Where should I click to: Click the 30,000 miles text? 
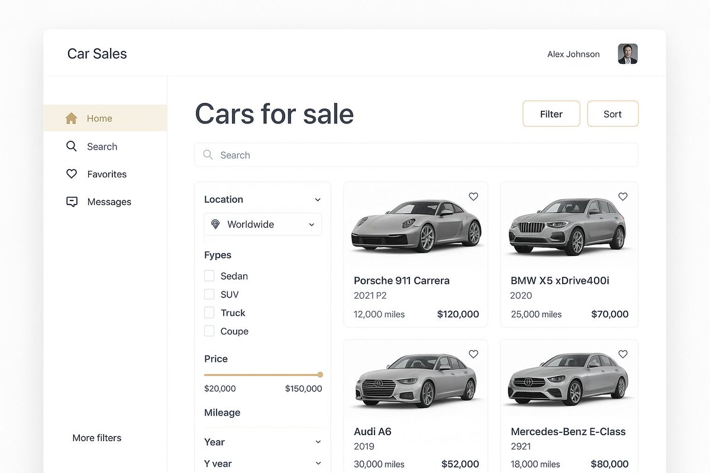(x=379, y=464)
